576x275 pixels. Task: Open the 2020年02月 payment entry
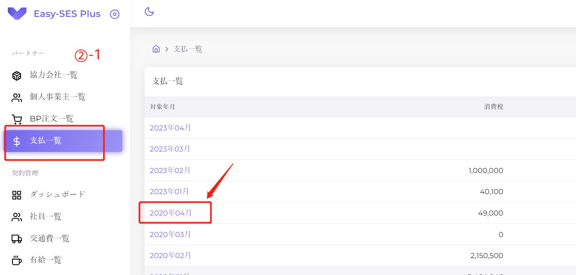click(170, 256)
